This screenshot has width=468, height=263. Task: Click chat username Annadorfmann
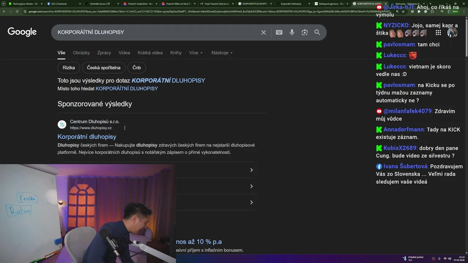pyautogui.click(x=404, y=130)
